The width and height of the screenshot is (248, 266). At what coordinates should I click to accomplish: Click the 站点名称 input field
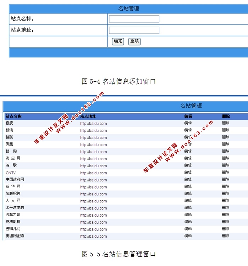[x=134, y=19]
